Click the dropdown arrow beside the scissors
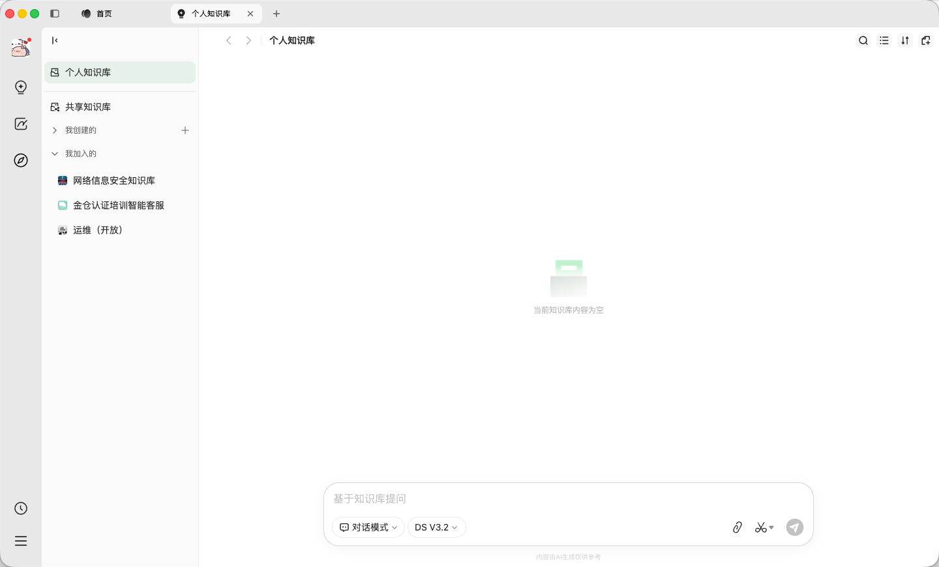Image resolution: width=939 pixels, height=567 pixels. (x=771, y=527)
